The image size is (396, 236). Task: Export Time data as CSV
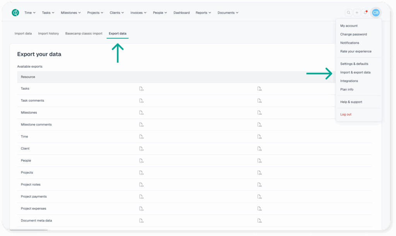point(141,137)
